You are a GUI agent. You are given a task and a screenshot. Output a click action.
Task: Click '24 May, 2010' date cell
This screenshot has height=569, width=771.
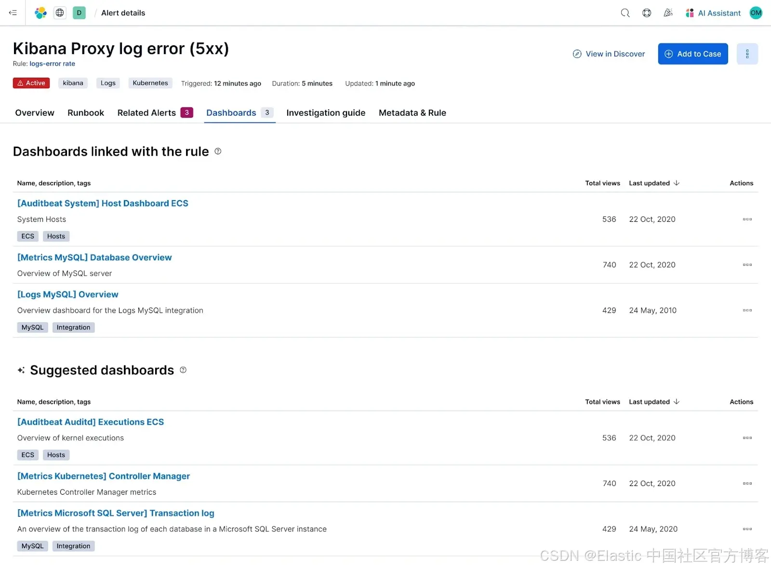coord(652,311)
